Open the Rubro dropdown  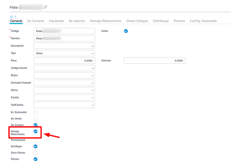pos(64,75)
